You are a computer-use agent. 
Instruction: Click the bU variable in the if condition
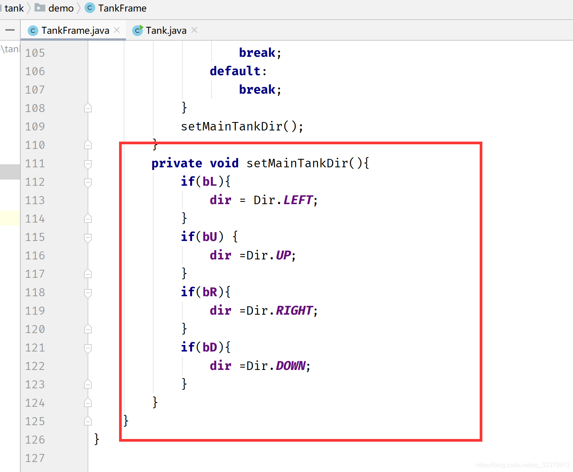(210, 237)
